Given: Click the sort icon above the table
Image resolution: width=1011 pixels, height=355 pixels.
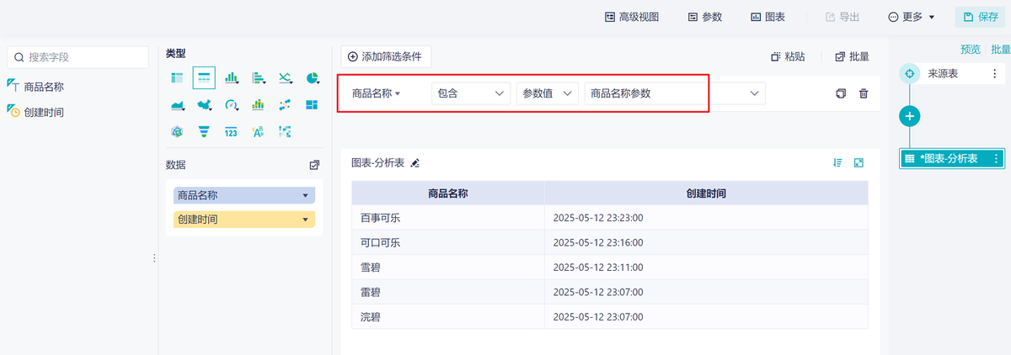Looking at the screenshot, I should point(837,163).
